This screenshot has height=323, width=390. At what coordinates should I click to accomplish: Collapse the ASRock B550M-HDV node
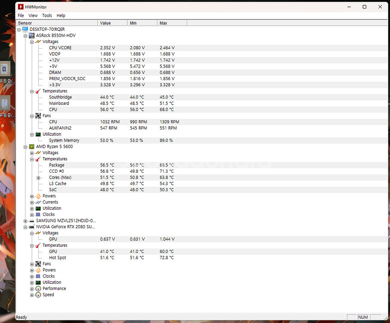click(25, 36)
